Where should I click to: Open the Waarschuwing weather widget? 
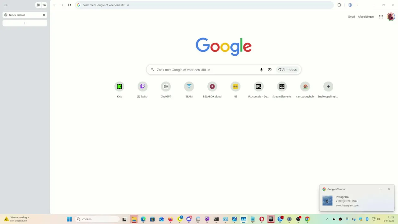tap(17, 219)
